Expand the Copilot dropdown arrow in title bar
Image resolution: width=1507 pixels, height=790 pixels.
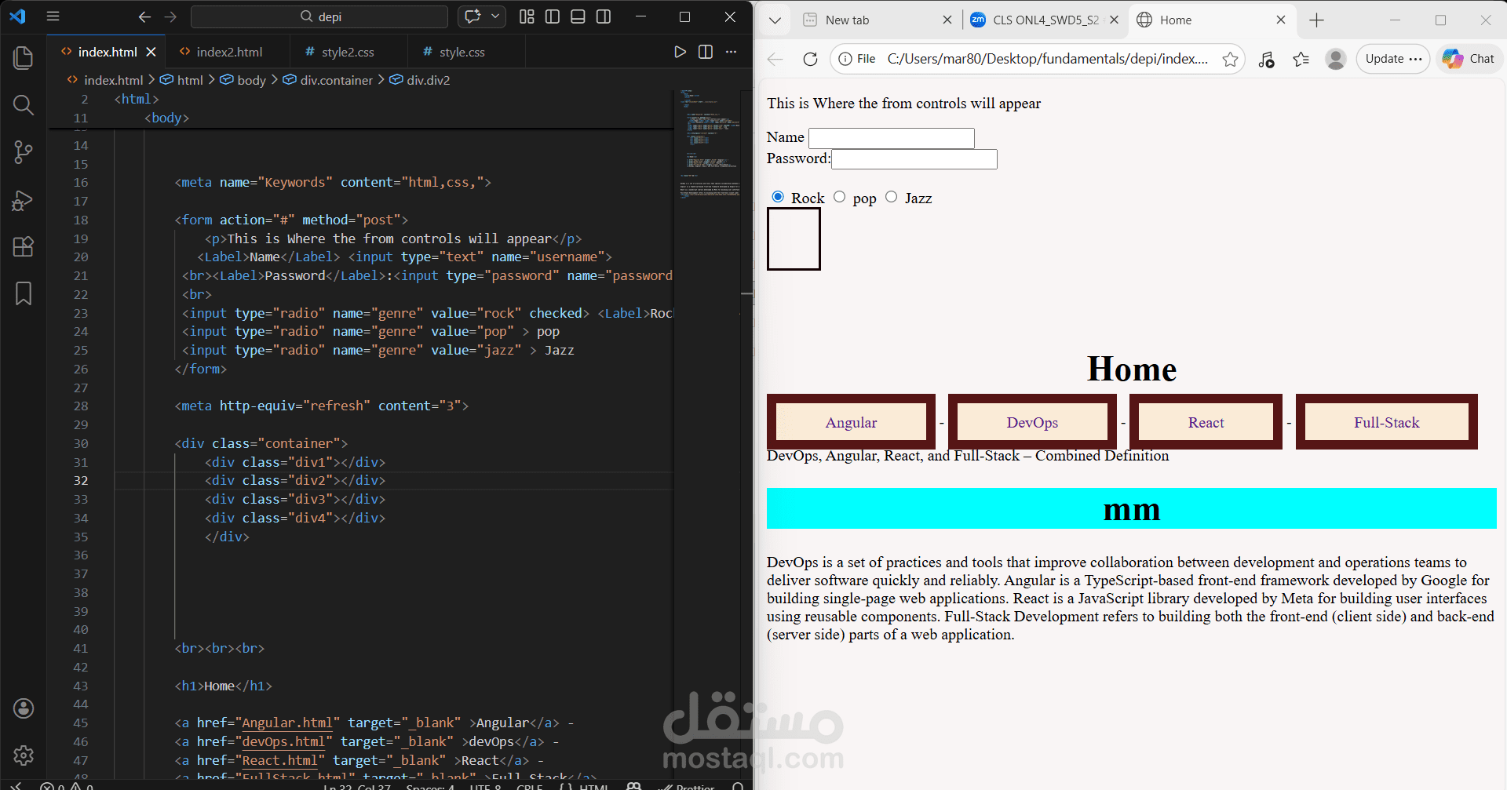[x=495, y=16]
